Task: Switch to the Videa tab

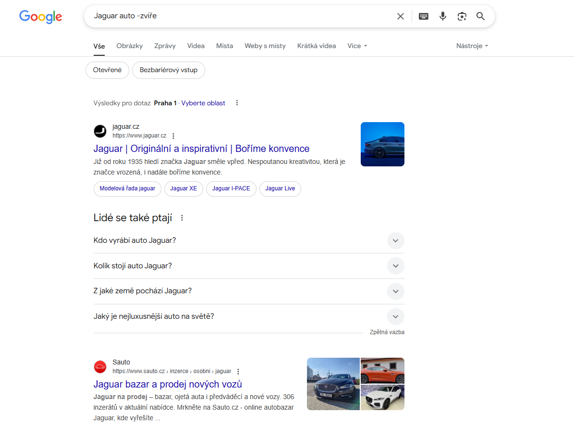Action: click(196, 46)
